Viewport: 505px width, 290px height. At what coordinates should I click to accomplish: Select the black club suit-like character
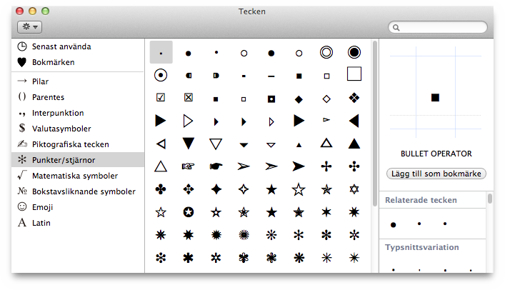click(x=161, y=189)
